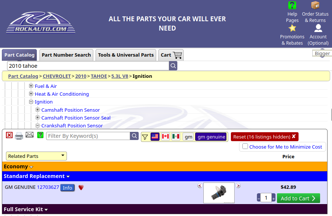Click the RockAuto.com logo
The height and width of the screenshot is (216, 332).
coord(41,22)
